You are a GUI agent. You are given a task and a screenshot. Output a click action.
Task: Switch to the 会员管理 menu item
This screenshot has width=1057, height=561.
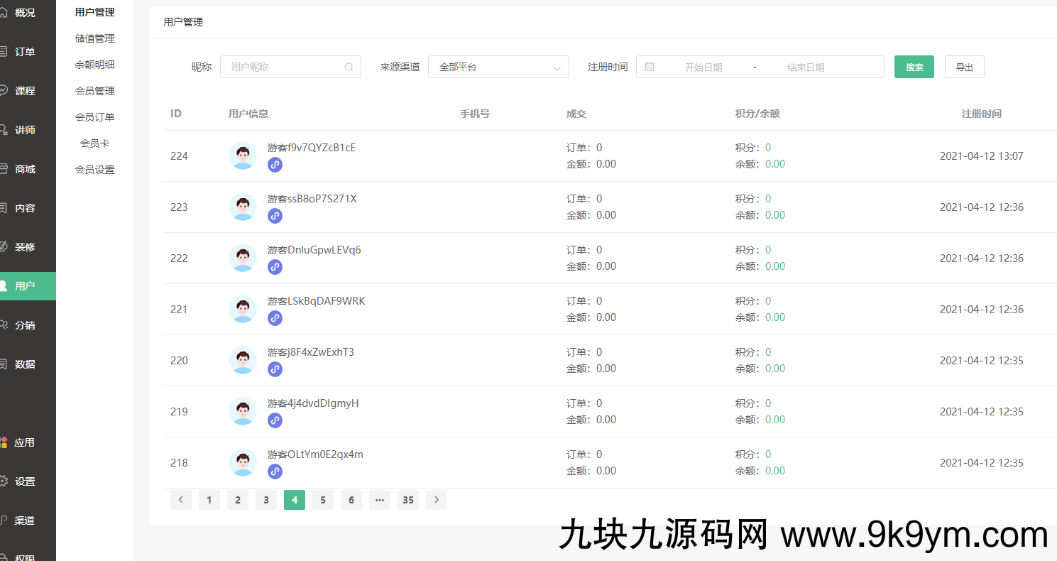pyautogui.click(x=94, y=90)
